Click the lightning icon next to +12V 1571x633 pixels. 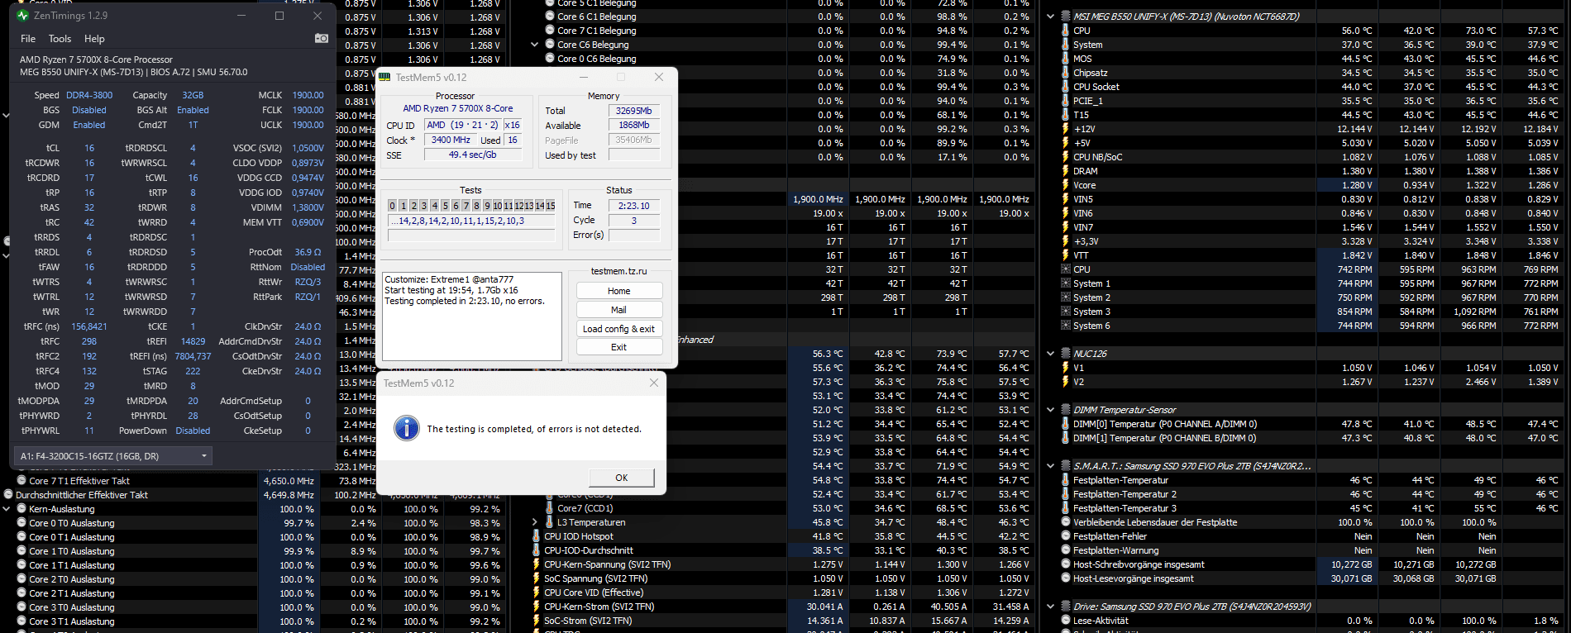(1066, 129)
